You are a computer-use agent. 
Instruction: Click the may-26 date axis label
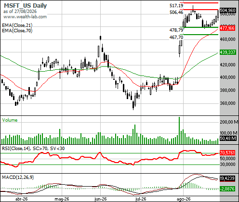click(x=62, y=199)
